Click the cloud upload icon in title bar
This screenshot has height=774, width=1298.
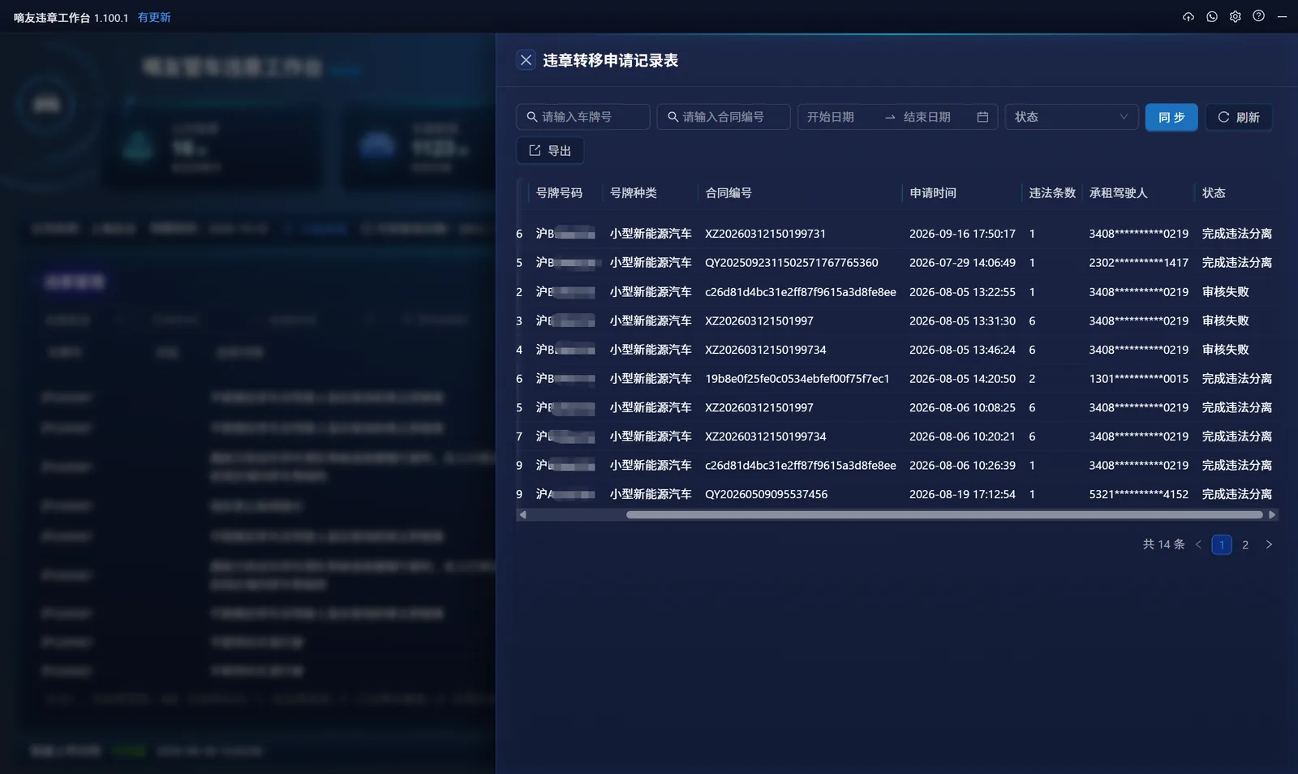[1188, 16]
